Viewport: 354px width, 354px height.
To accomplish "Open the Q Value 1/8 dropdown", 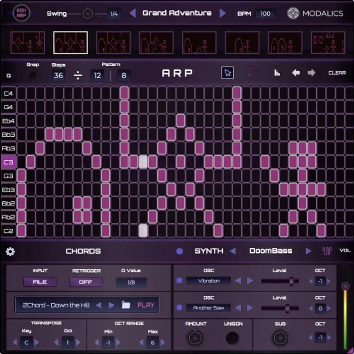I will [x=131, y=282].
